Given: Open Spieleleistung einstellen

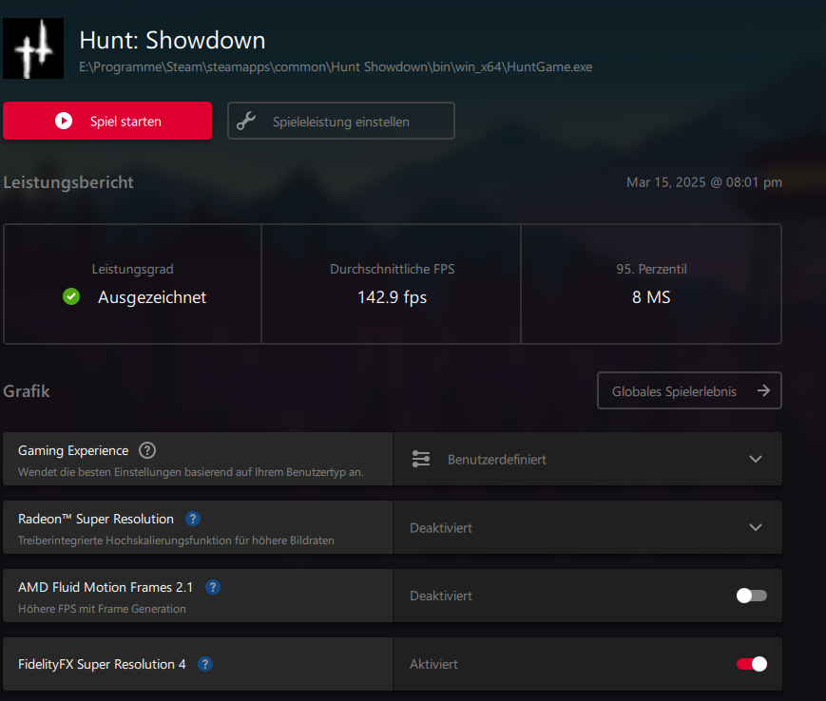Looking at the screenshot, I should point(341,121).
